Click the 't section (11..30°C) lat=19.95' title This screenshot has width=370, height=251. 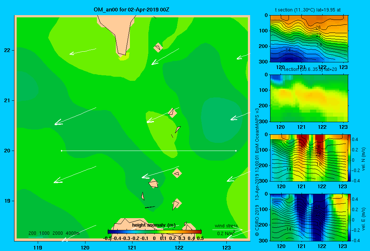coord(308,10)
